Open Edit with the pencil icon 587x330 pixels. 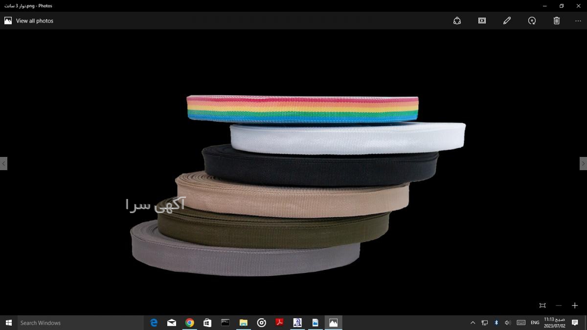coord(507,21)
